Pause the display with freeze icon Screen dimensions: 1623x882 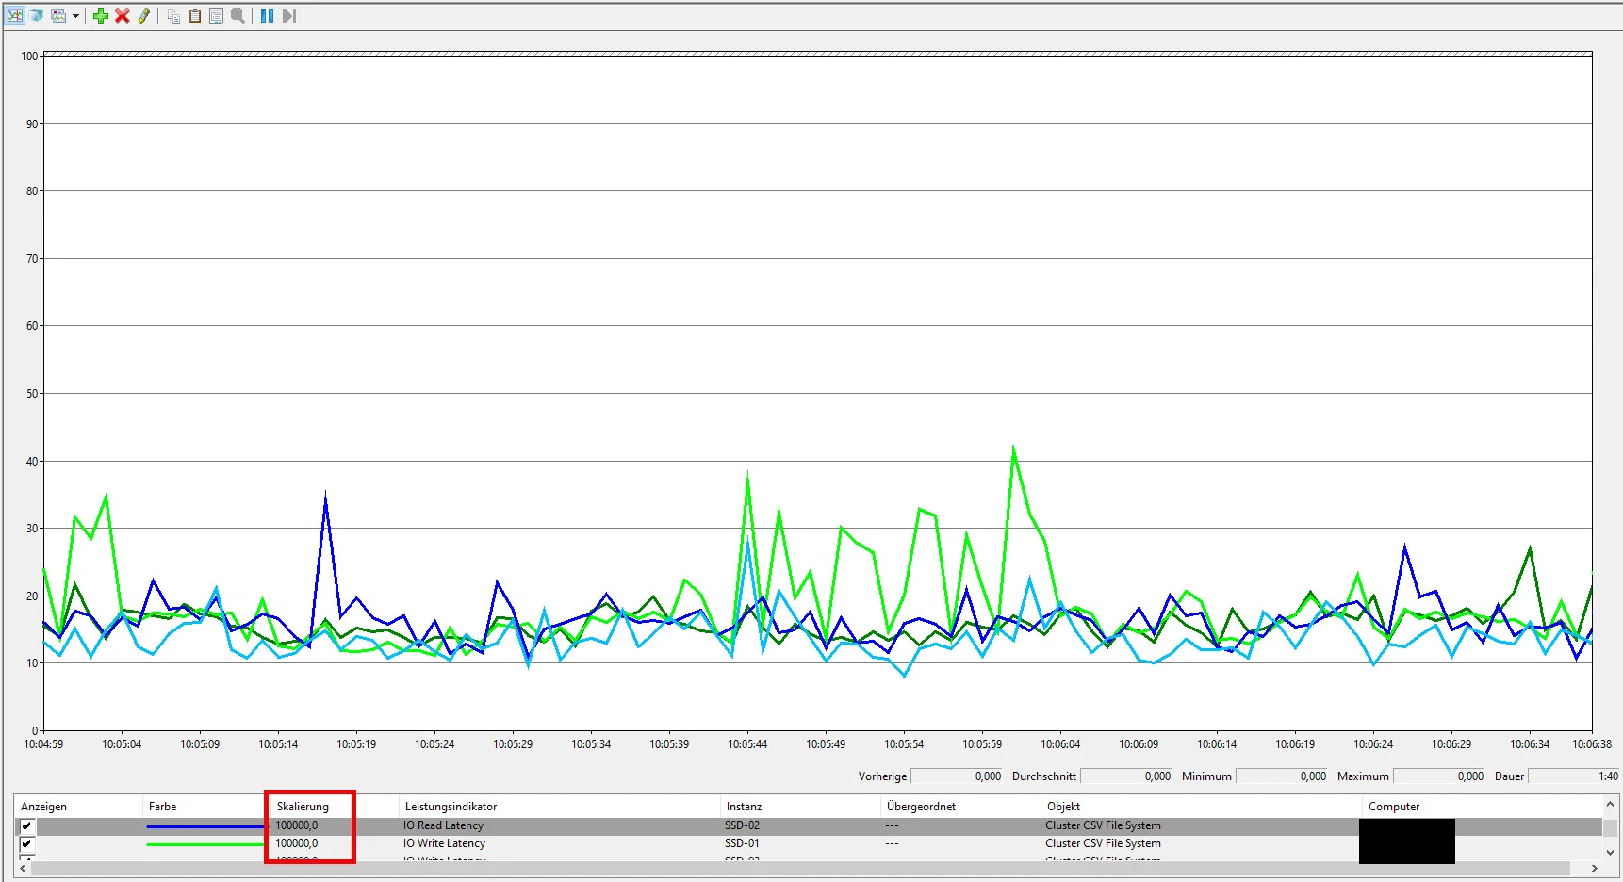tap(267, 16)
